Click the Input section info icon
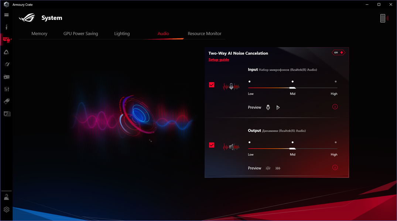 click(x=335, y=107)
